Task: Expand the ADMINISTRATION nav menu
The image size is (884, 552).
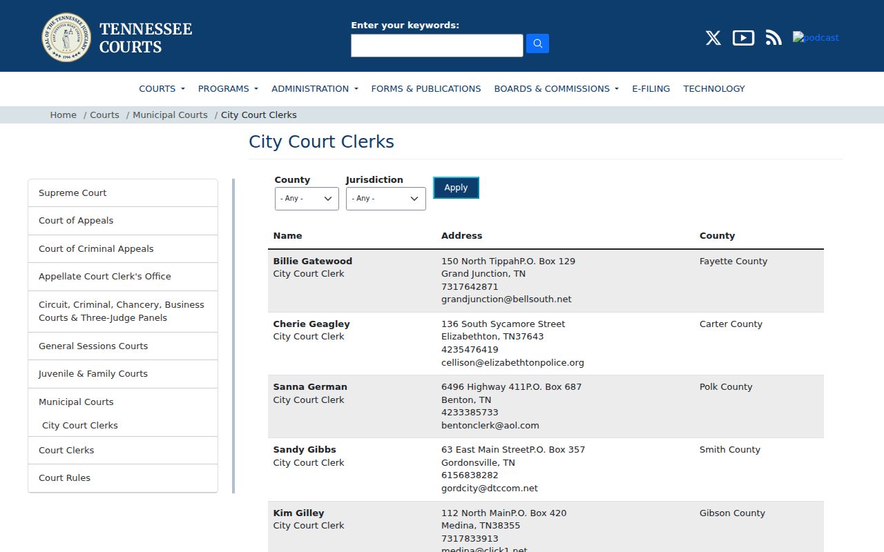Action: (315, 88)
